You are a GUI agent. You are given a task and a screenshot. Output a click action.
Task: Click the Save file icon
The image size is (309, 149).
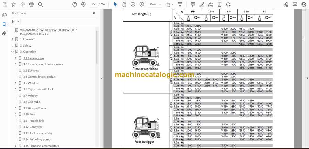click(5, 4)
